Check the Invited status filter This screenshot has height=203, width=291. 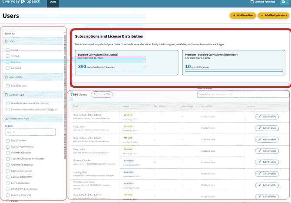(x=8, y=56)
